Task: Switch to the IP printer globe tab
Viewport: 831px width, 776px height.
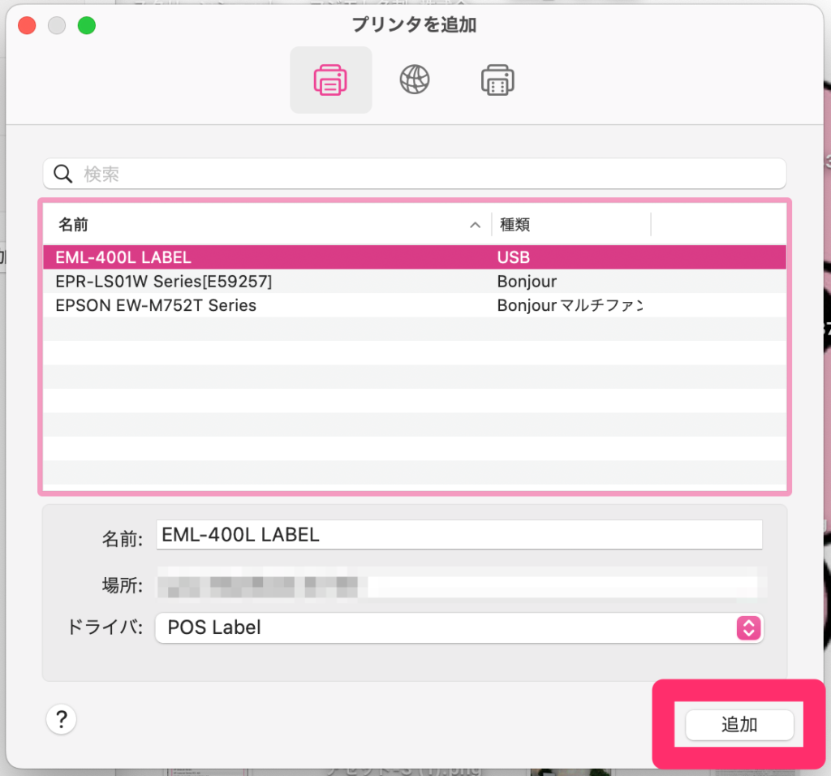Action: (415, 80)
